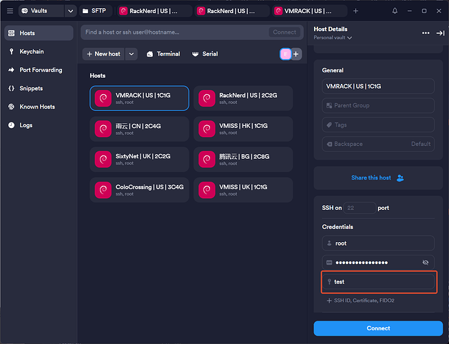449x344 pixels.
Task: Select the 腾讯云 | BG | 2C8G host card
Action: tap(243, 160)
